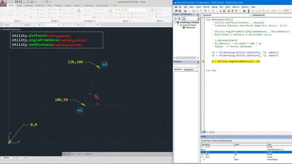The height and width of the screenshot is (164, 292).
Task: Select the Circle tool in Draw panel
Action: click(18, 12)
